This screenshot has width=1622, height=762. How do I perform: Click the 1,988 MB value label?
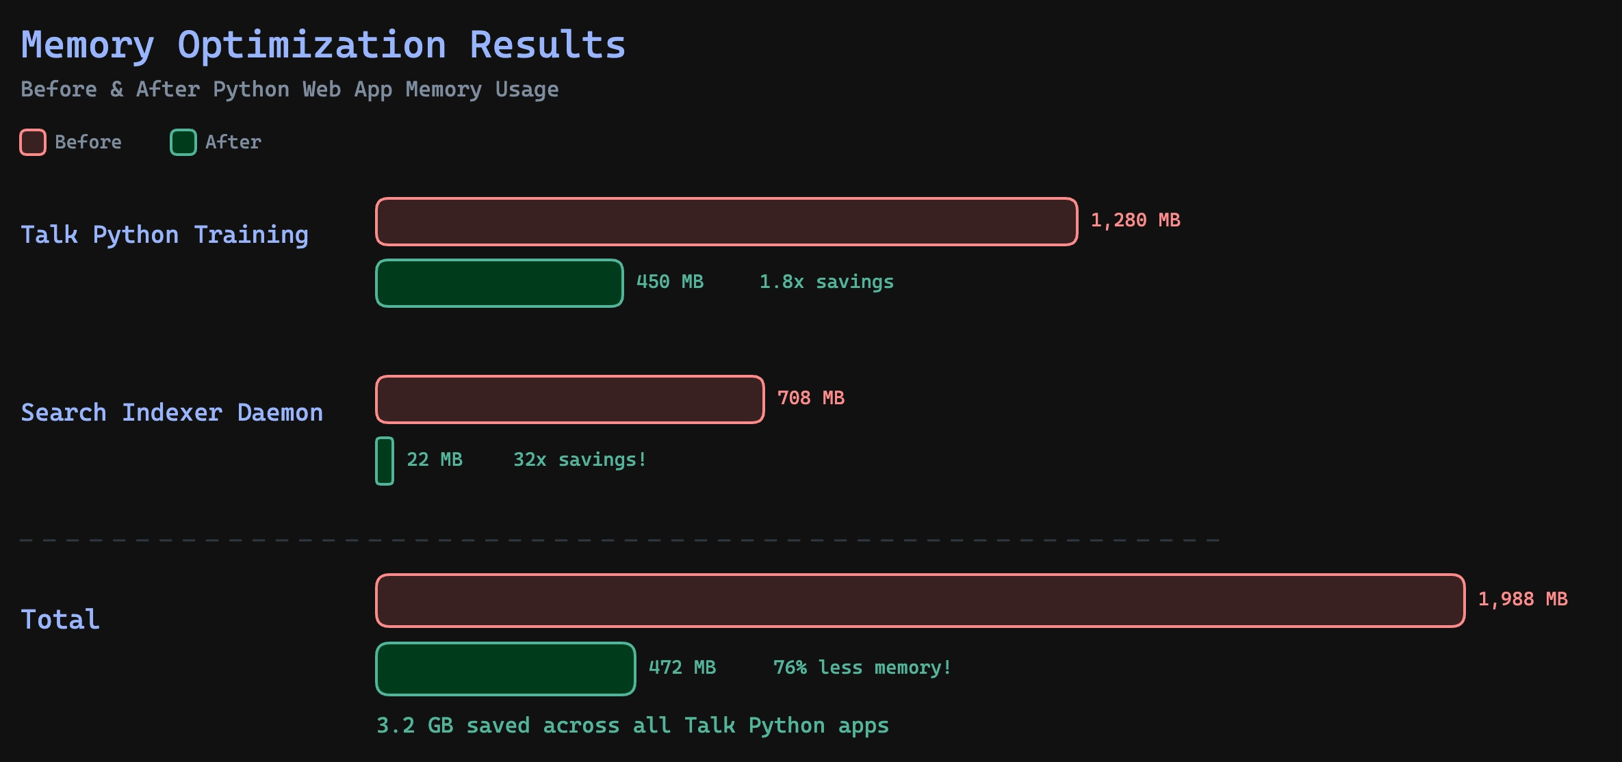click(x=1522, y=599)
